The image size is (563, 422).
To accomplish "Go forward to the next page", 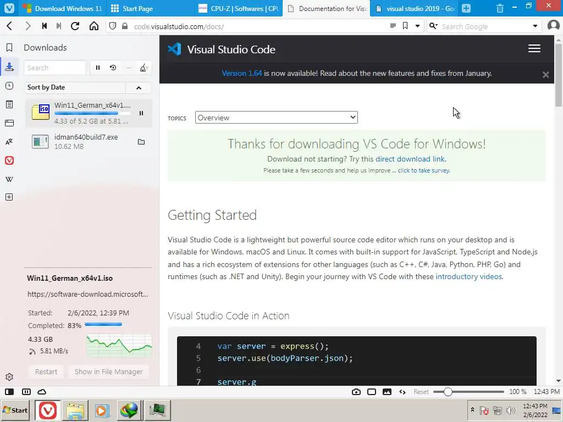I will pos(27,26).
